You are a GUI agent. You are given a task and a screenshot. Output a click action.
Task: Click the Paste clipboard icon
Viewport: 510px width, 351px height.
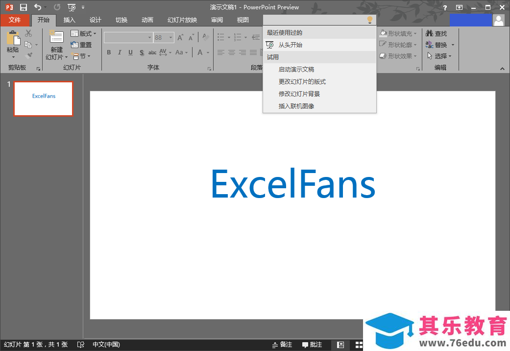(x=13, y=38)
